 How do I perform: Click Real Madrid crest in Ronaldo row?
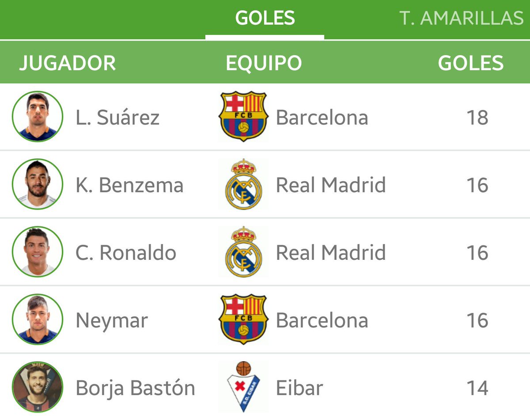tap(243, 252)
